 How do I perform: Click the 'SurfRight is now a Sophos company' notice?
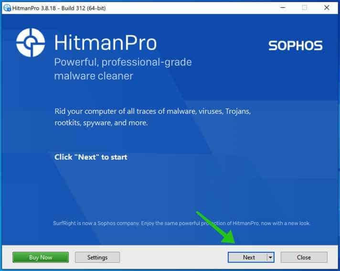click(x=181, y=223)
